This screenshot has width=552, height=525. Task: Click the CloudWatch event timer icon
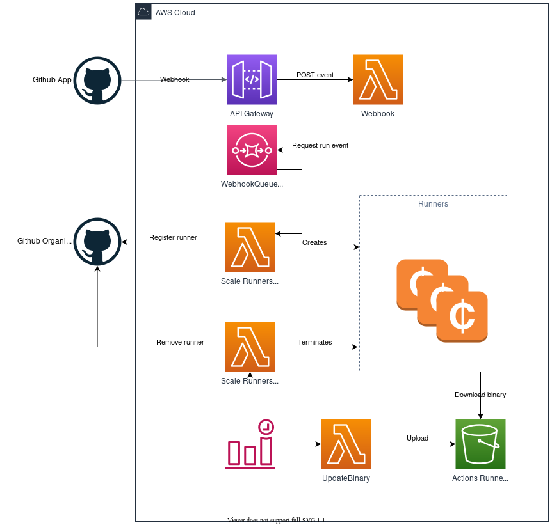(x=250, y=444)
